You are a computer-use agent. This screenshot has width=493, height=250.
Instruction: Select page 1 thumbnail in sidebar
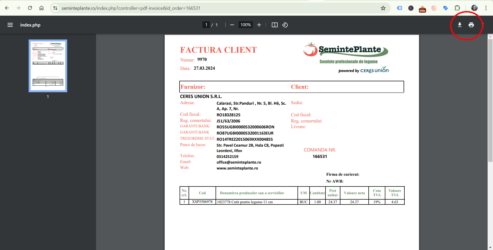tap(48, 66)
